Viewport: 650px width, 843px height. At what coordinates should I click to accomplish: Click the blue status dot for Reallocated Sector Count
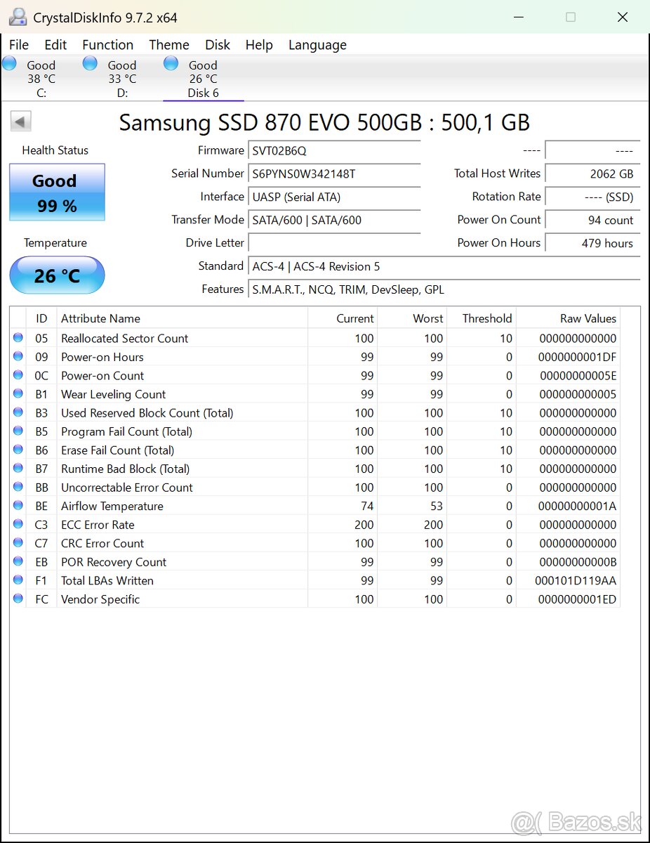(18, 338)
